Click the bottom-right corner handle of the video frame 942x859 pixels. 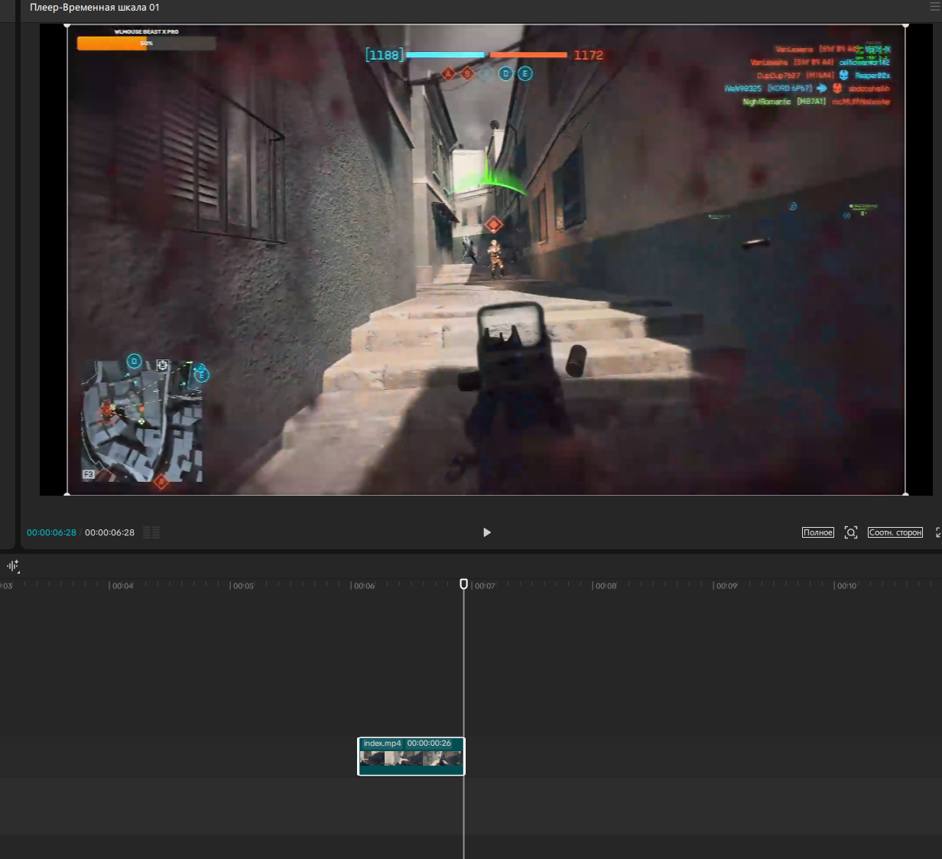906,495
